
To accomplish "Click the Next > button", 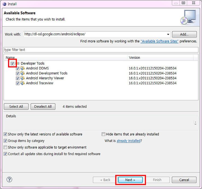I will coord(130,180).
